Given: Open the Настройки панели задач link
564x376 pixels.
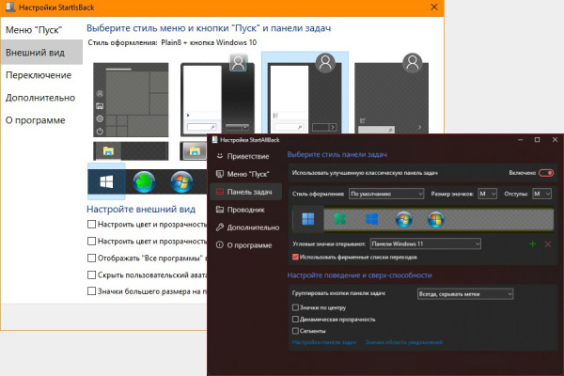Looking at the screenshot, I should (x=324, y=342).
